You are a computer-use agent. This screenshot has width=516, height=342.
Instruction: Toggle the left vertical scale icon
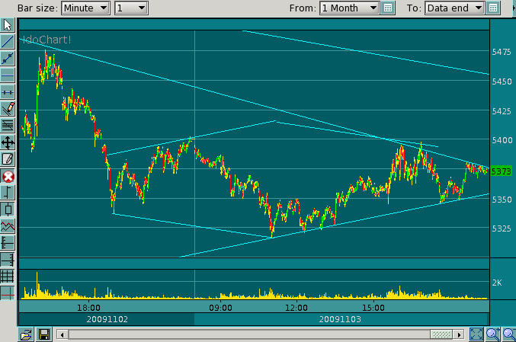[x=8, y=243]
